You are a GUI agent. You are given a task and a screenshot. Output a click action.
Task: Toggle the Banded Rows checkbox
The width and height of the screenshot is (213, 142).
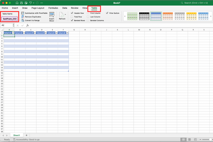[72, 21]
